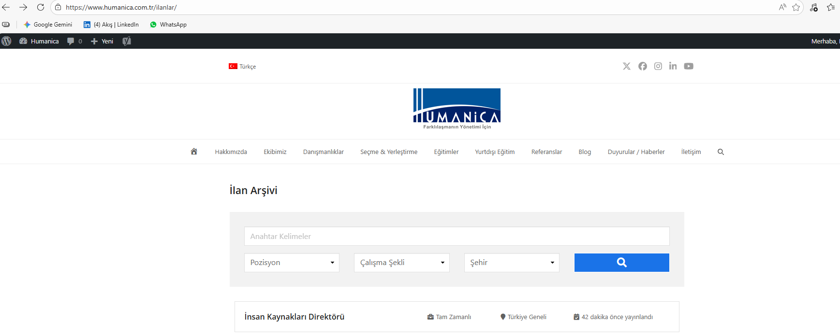Viewport: 840px width, 336px height.
Task: Click Yeni to add new content
Action: [x=102, y=41]
